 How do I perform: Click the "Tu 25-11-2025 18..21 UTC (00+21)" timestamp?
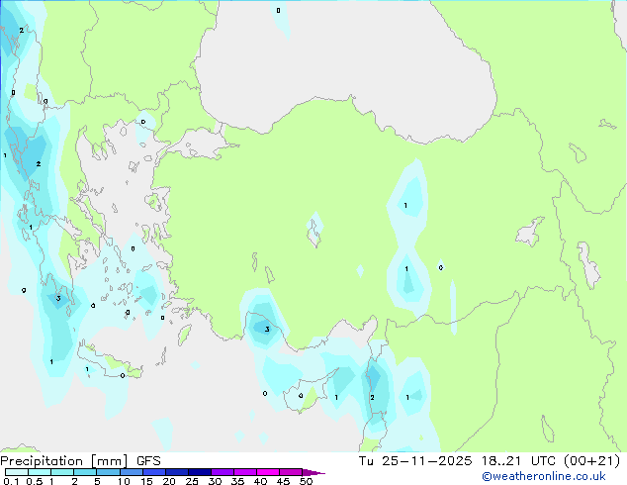[x=490, y=461]
